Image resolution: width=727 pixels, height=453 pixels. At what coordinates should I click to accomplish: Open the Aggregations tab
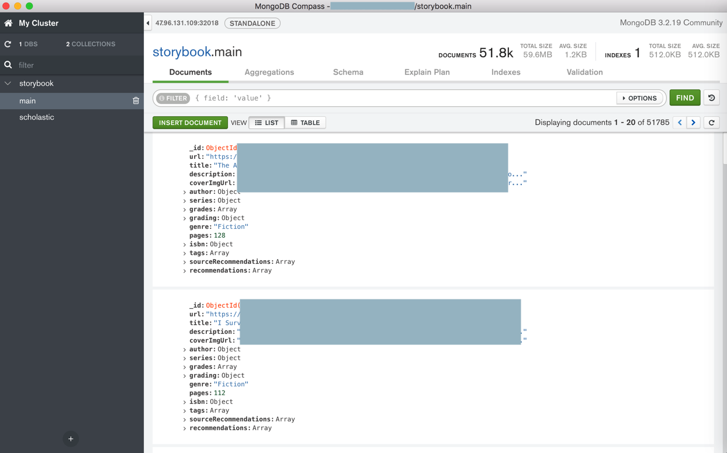pos(269,72)
